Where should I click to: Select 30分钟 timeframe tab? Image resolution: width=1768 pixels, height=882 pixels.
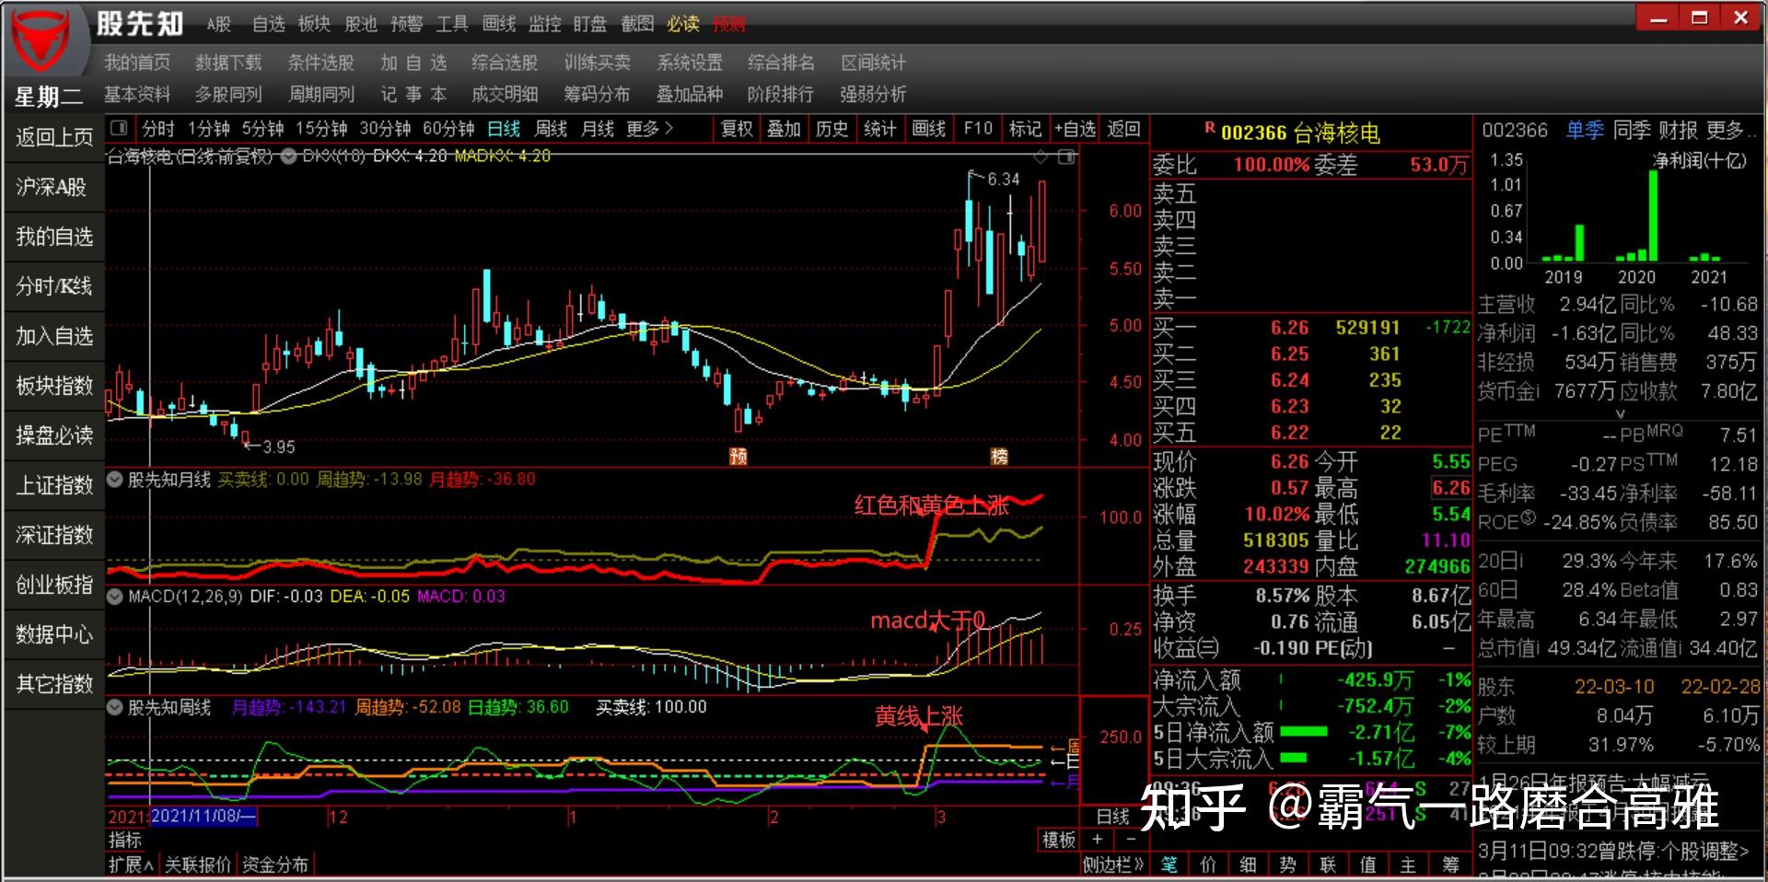tap(385, 129)
